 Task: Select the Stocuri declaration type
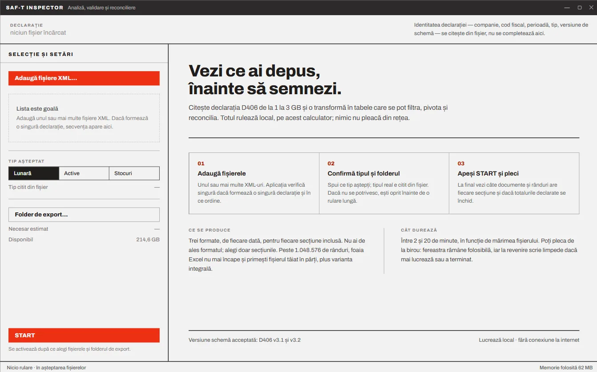[x=134, y=173]
